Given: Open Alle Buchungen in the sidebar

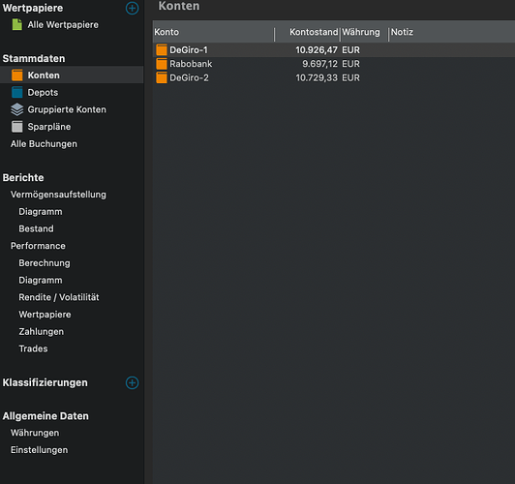Looking at the screenshot, I should (44, 144).
